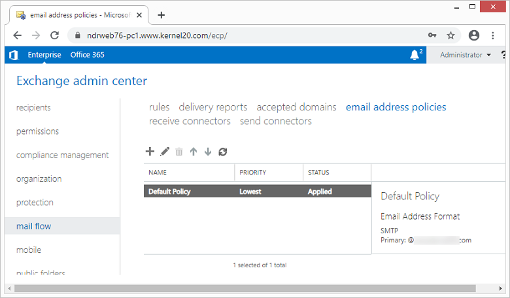
Task: Switch to Office 365 tab
Action: pyautogui.click(x=87, y=55)
